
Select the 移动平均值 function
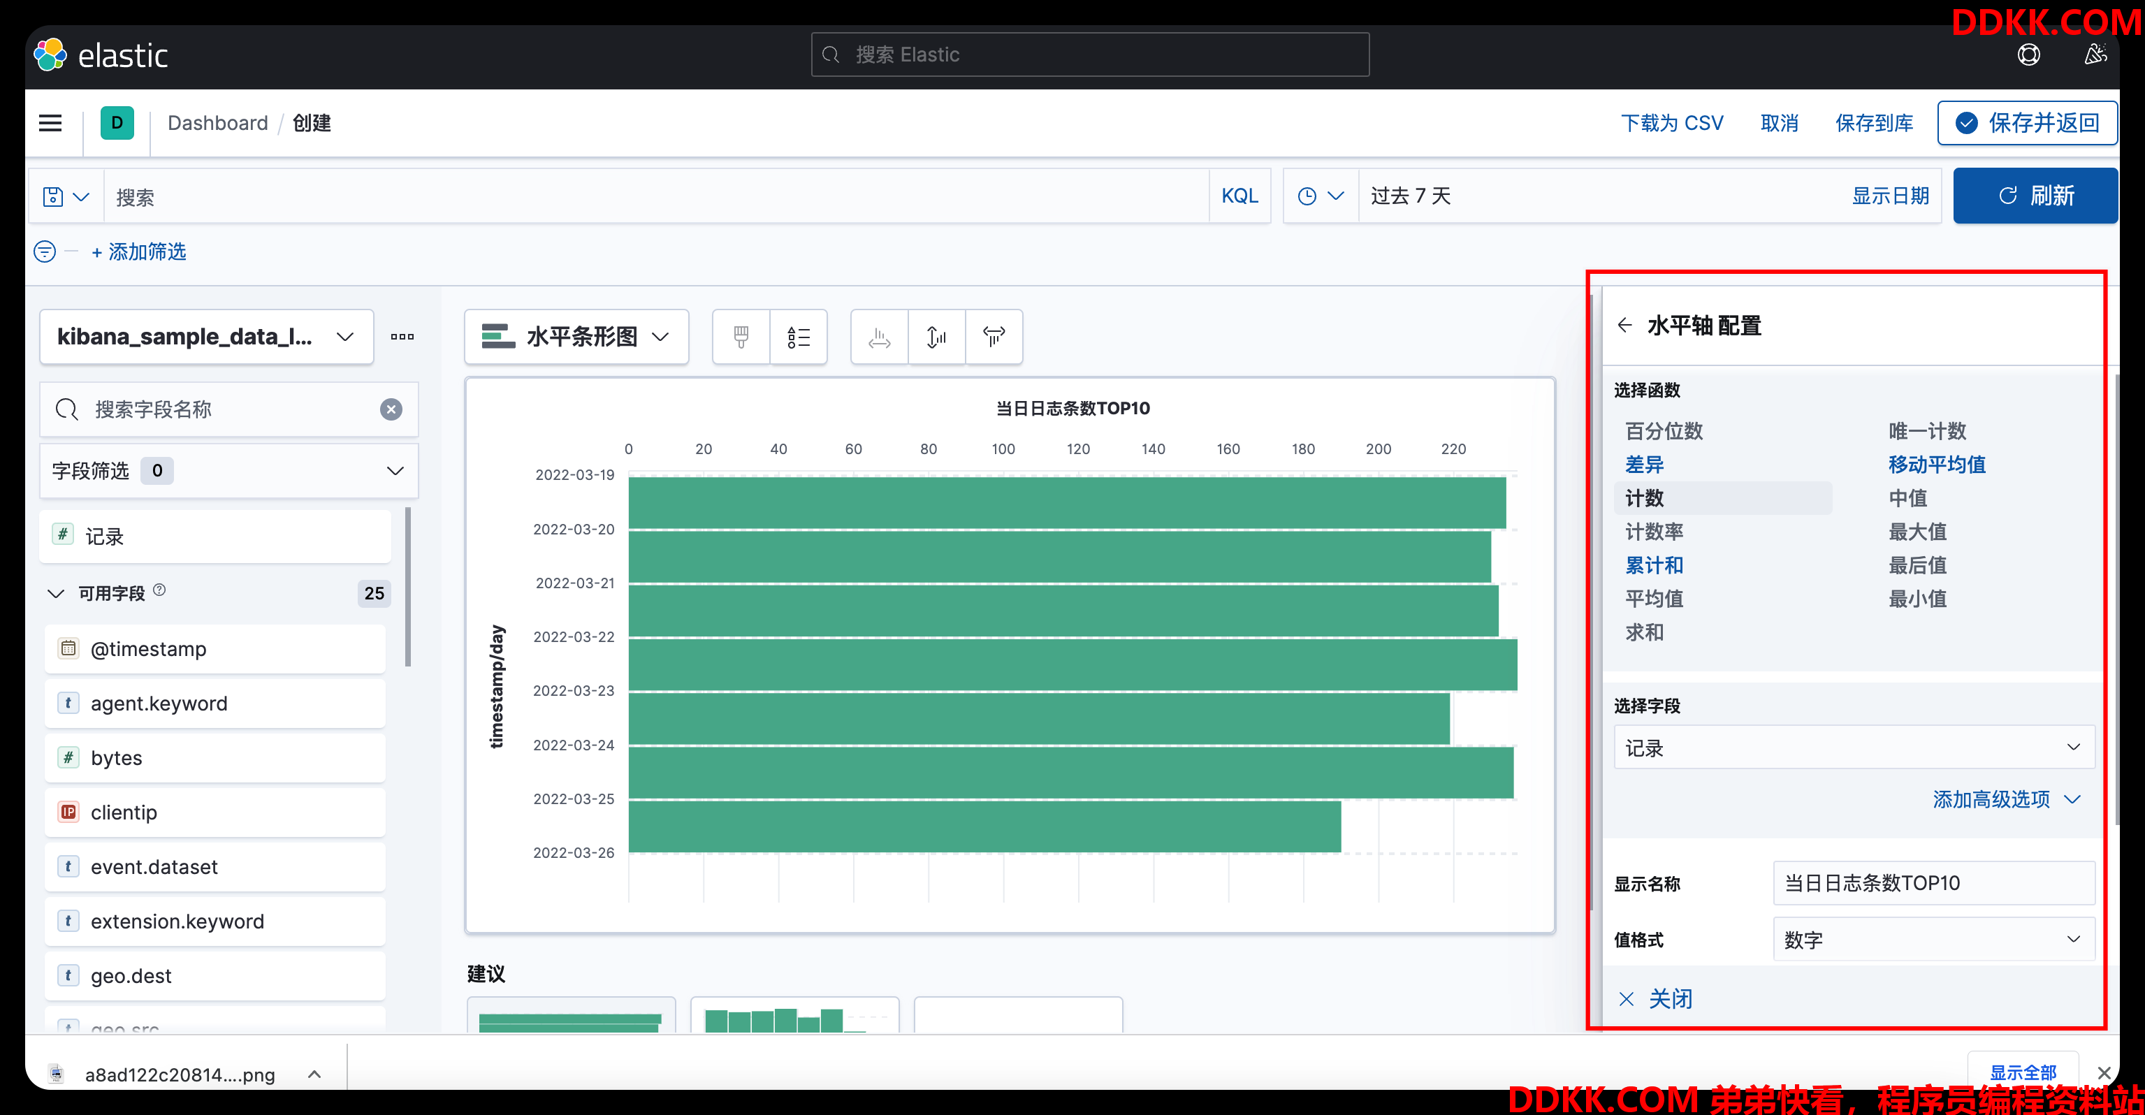tap(1937, 465)
